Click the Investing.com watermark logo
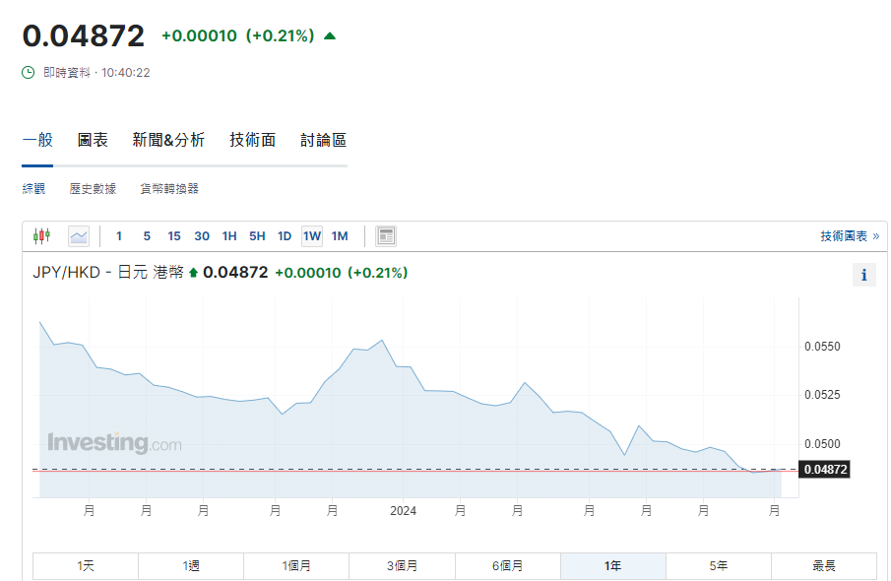This screenshot has width=891, height=581. tap(113, 442)
